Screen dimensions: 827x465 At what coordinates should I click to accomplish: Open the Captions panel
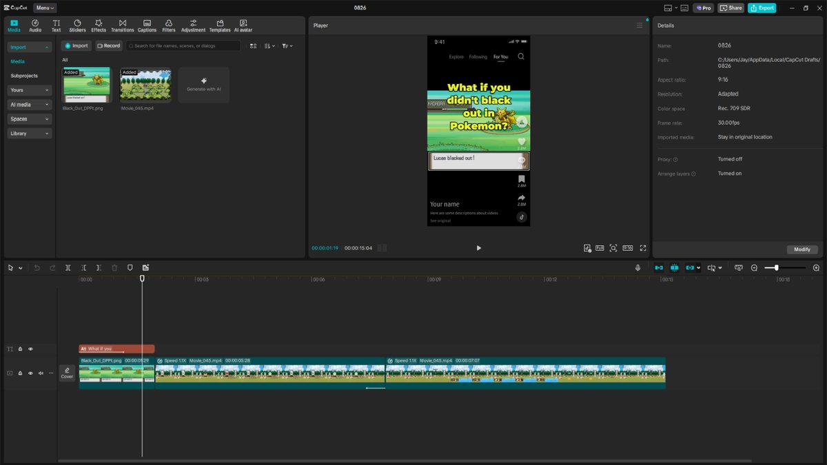click(147, 25)
